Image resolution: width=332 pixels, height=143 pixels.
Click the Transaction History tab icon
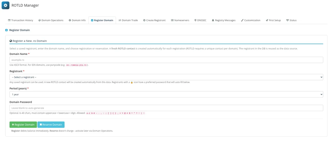tap(9, 20)
